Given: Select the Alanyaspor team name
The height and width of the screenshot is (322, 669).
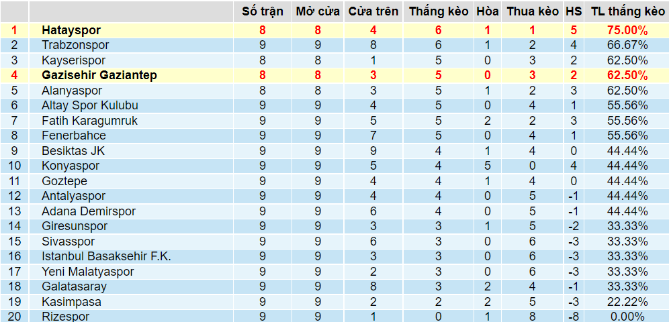Looking at the screenshot, I should tap(72, 91).
